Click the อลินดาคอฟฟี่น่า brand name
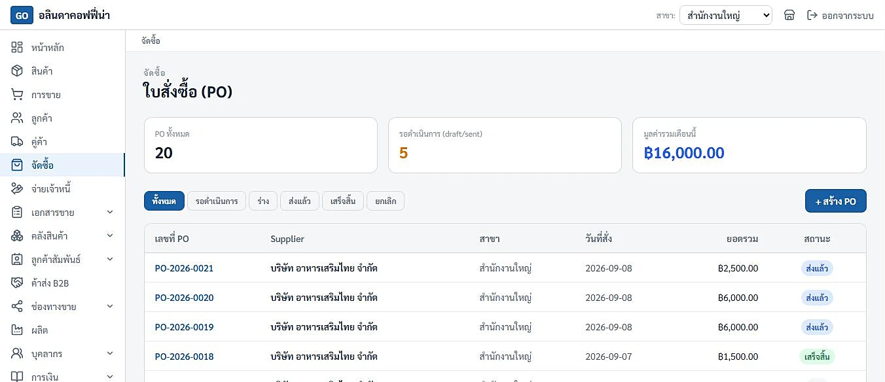The image size is (885, 382). click(x=74, y=15)
